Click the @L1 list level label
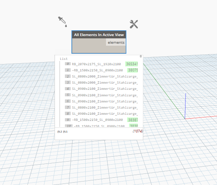Viewport: 217px width, 185px height. pyautogui.click(x=65, y=132)
